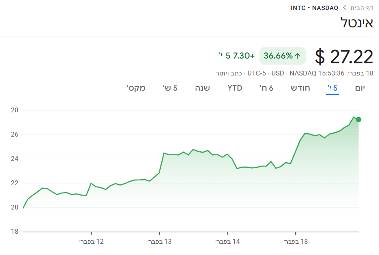The width and height of the screenshot is (379, 255).
Task: Show the YTD chart range
Action: (235, 88)
